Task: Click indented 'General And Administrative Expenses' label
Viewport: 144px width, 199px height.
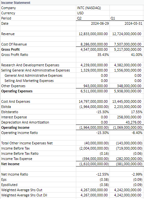Action: click(x=34, y=75)
